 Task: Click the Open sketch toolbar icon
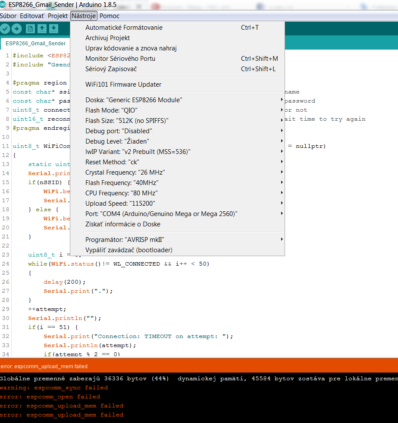(x=42, y=29)
